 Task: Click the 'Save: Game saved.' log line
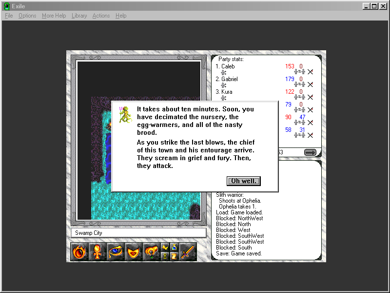coord(239,253)
